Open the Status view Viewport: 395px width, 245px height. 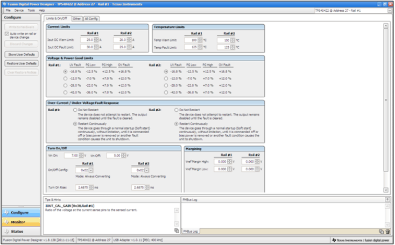[x=21, y=232]
